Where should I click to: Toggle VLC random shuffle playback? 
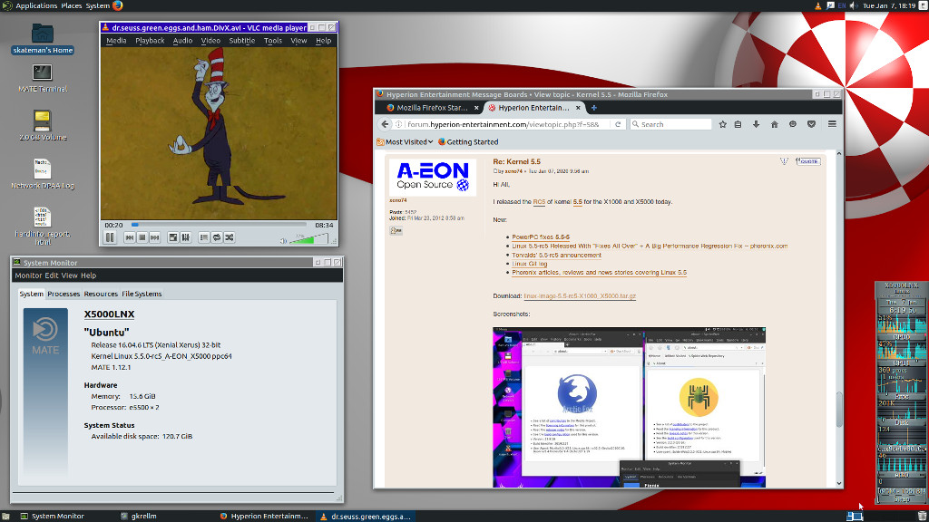point(230,237)
